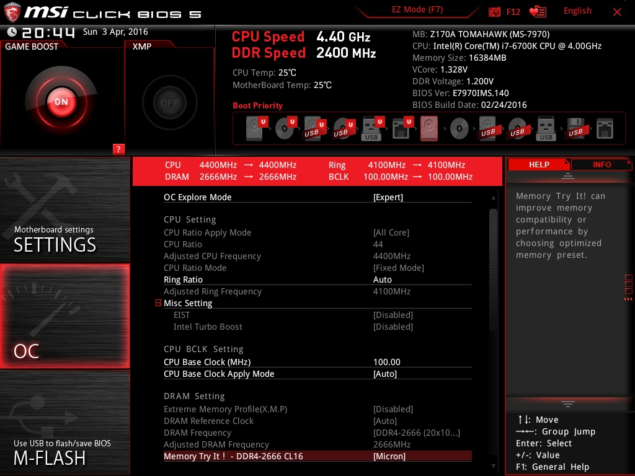Click the date Sun 3 Apr, 2016
Screen dimensions: 635x476
[115, 32]
